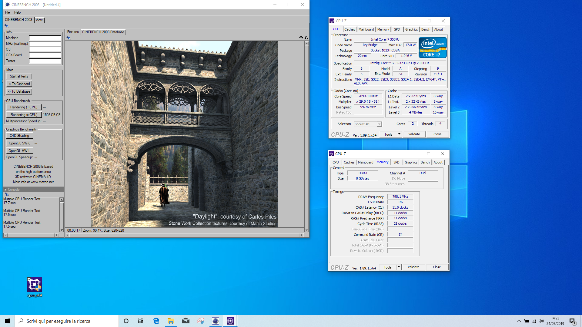Open the Help menu in CINEBENCH
The image size is (582, 327).
click(x=18, y=12)
